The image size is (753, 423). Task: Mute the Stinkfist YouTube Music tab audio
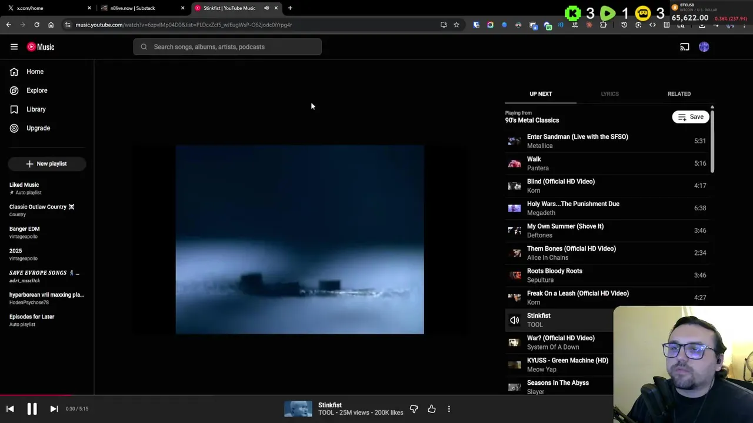click(x=266, y=8)
